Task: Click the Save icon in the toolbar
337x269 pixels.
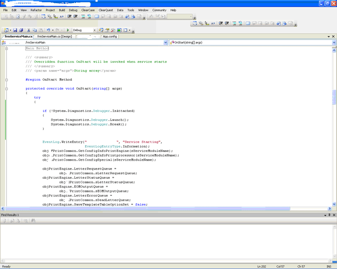Action: [x=15, y=30]
